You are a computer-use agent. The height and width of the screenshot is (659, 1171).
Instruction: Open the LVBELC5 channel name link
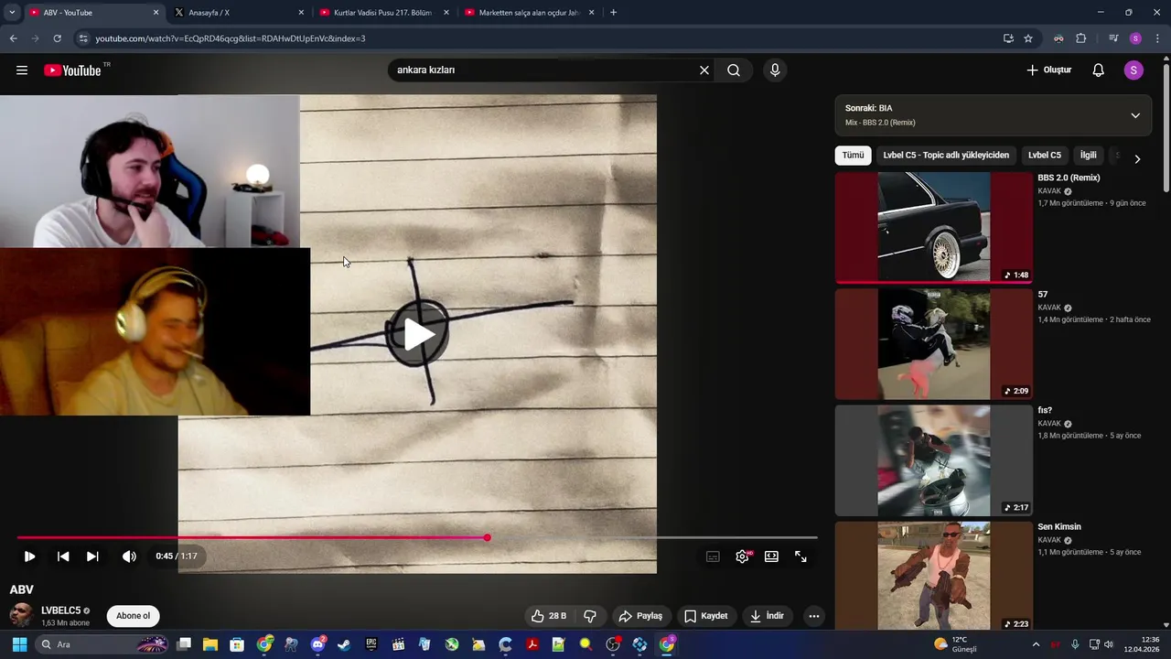pyautogui.click(x=60, y=610)
